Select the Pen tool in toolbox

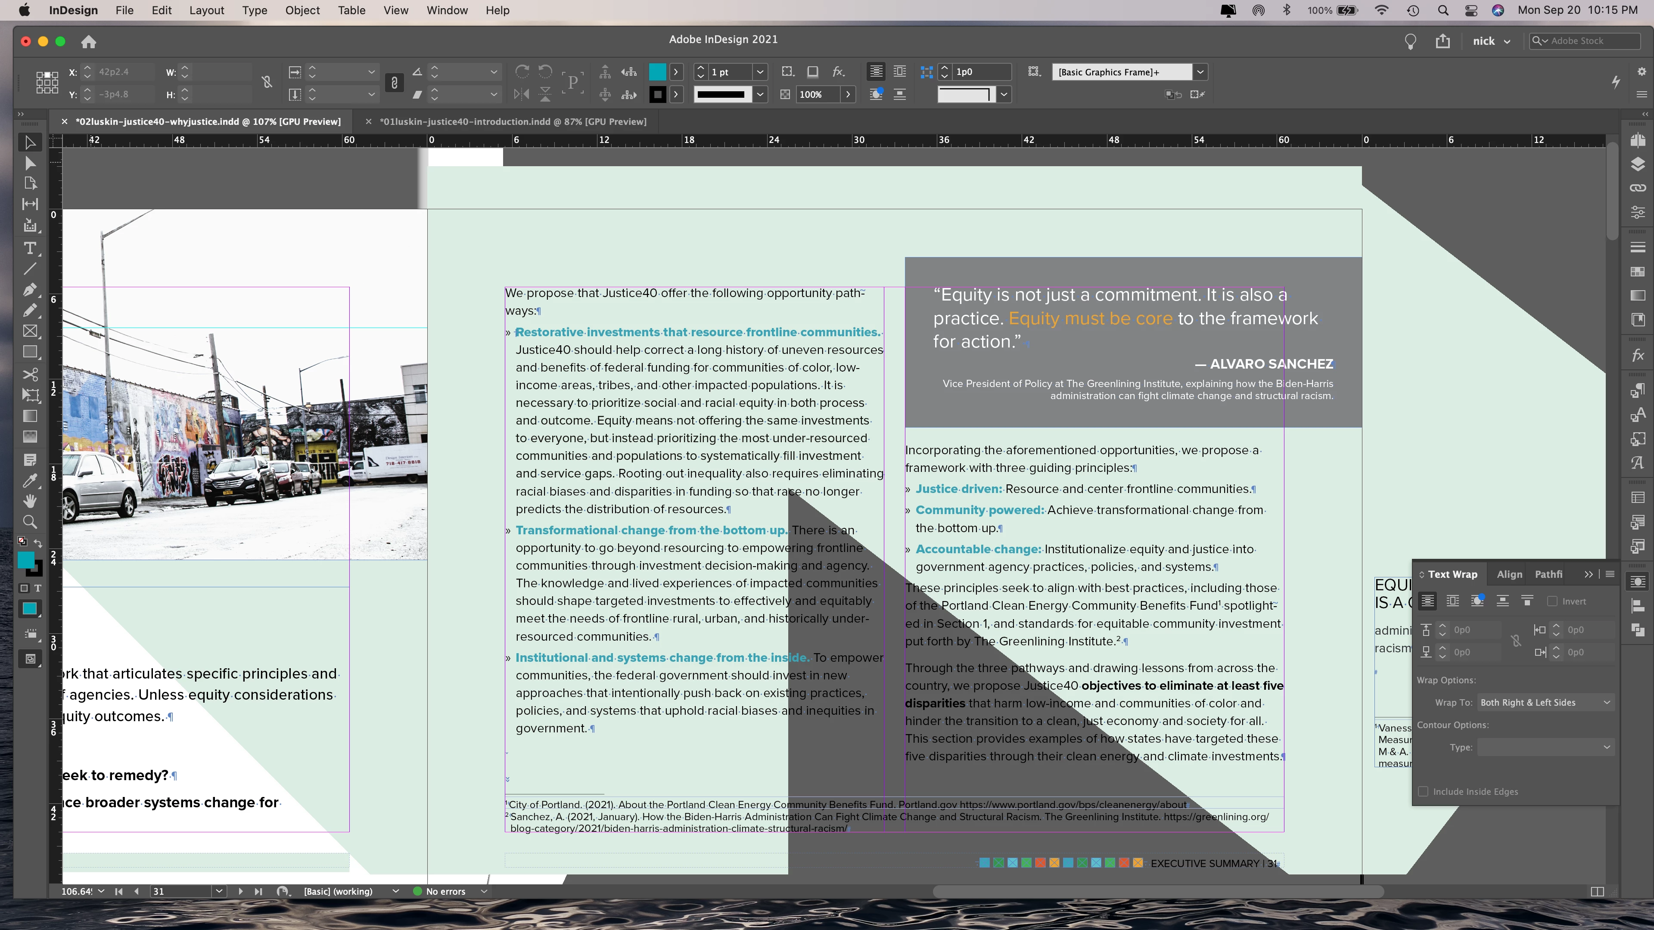coord(30,289)
